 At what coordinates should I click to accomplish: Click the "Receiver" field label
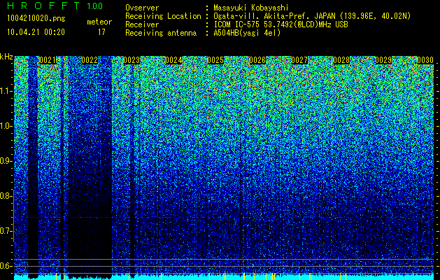click(x=142, y=24)
